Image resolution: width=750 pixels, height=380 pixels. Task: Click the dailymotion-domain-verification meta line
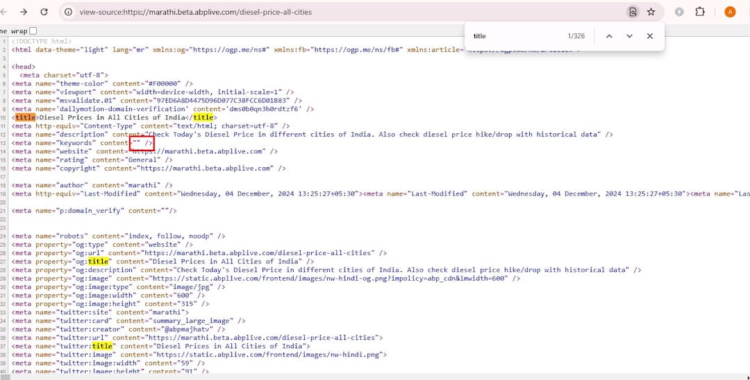pyautogui.click(x=162, y=110)
